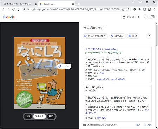This screenshot has height=129, width=158.
Task: Open the 森本 毅郎 cast link
Action: [x=101, y=118]
